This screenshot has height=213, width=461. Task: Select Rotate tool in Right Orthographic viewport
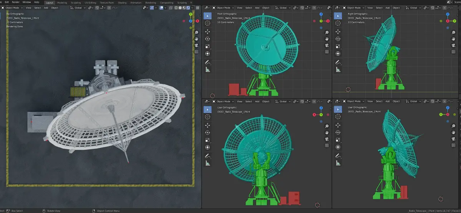(338, 39)
